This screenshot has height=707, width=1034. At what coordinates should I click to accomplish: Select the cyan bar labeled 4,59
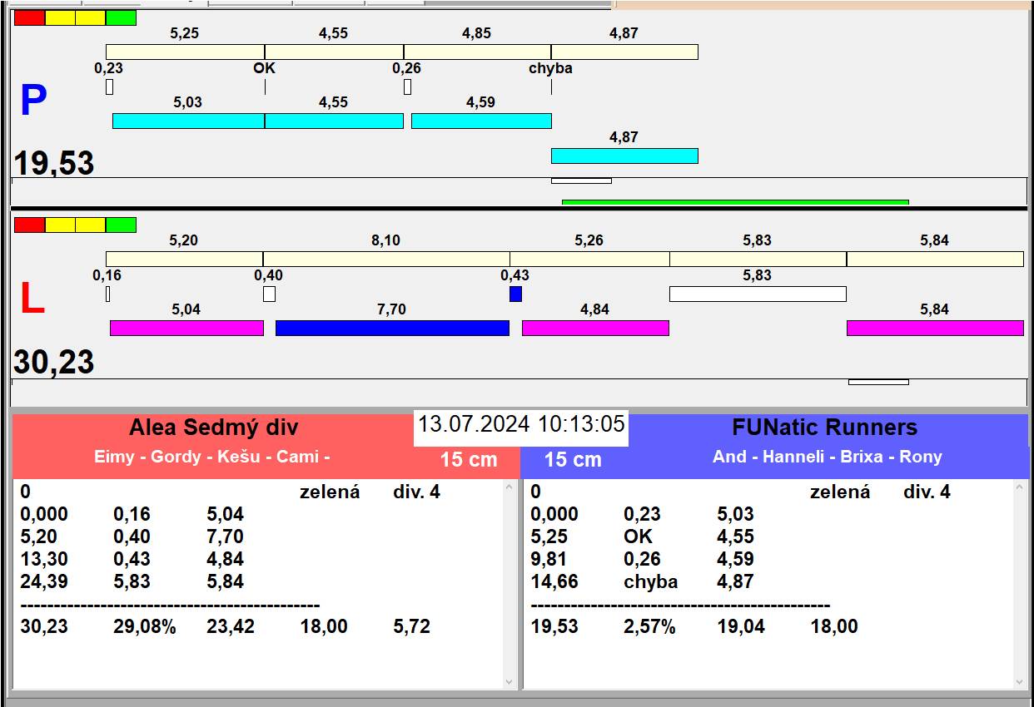click(x=481, y=121)
